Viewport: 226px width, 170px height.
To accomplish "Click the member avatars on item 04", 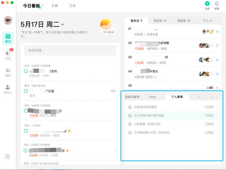I will pos(206,74).
